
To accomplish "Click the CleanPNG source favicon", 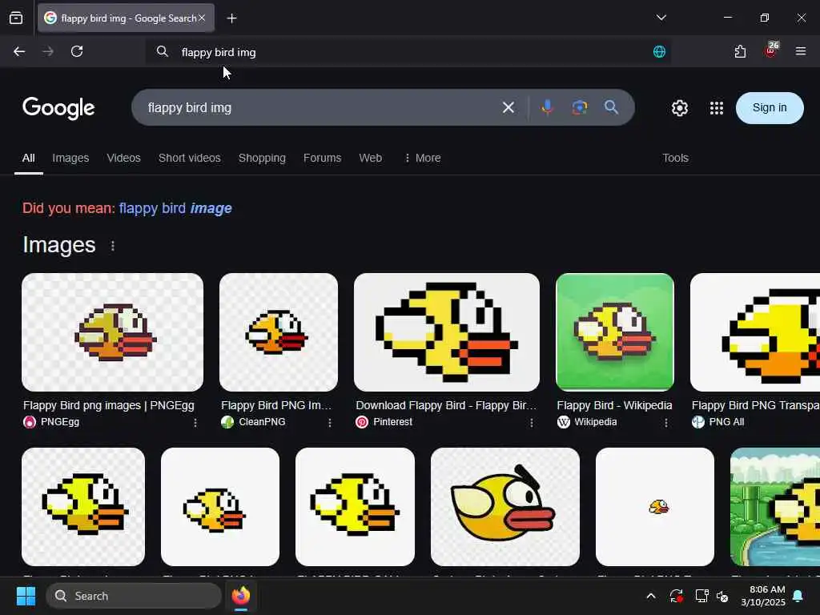I will click(227, 422).
